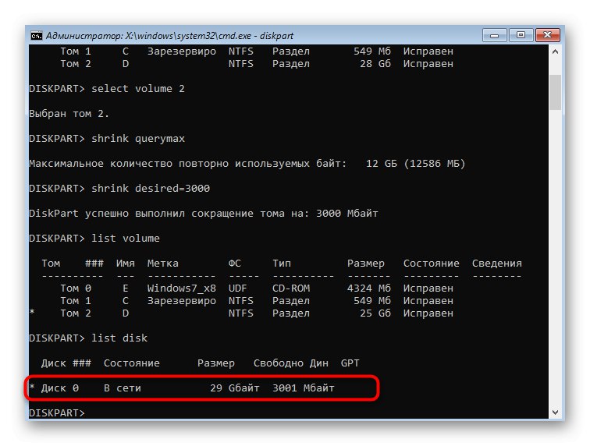Screen dimensions: 590x446
Task: Click the 'shrink querymax' command text
Action: pyautogui.click(x=138, y=139)
